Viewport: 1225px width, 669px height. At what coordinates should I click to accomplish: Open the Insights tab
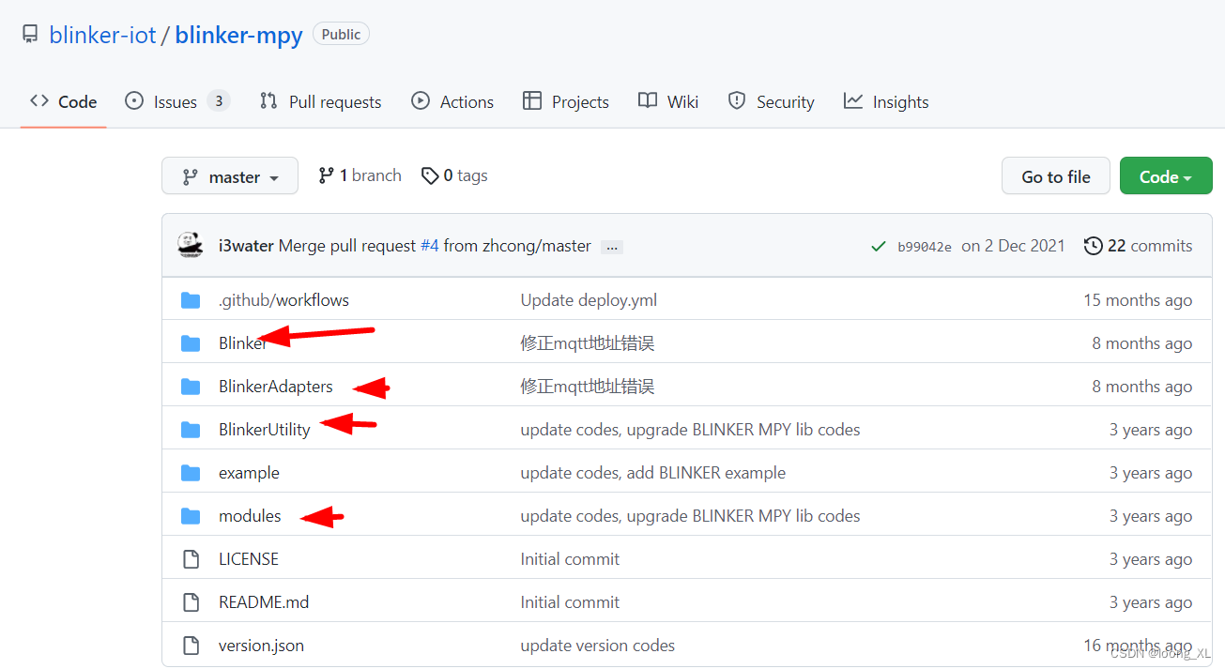886,101
